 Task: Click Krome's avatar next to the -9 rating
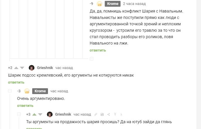tap(100, 4)
